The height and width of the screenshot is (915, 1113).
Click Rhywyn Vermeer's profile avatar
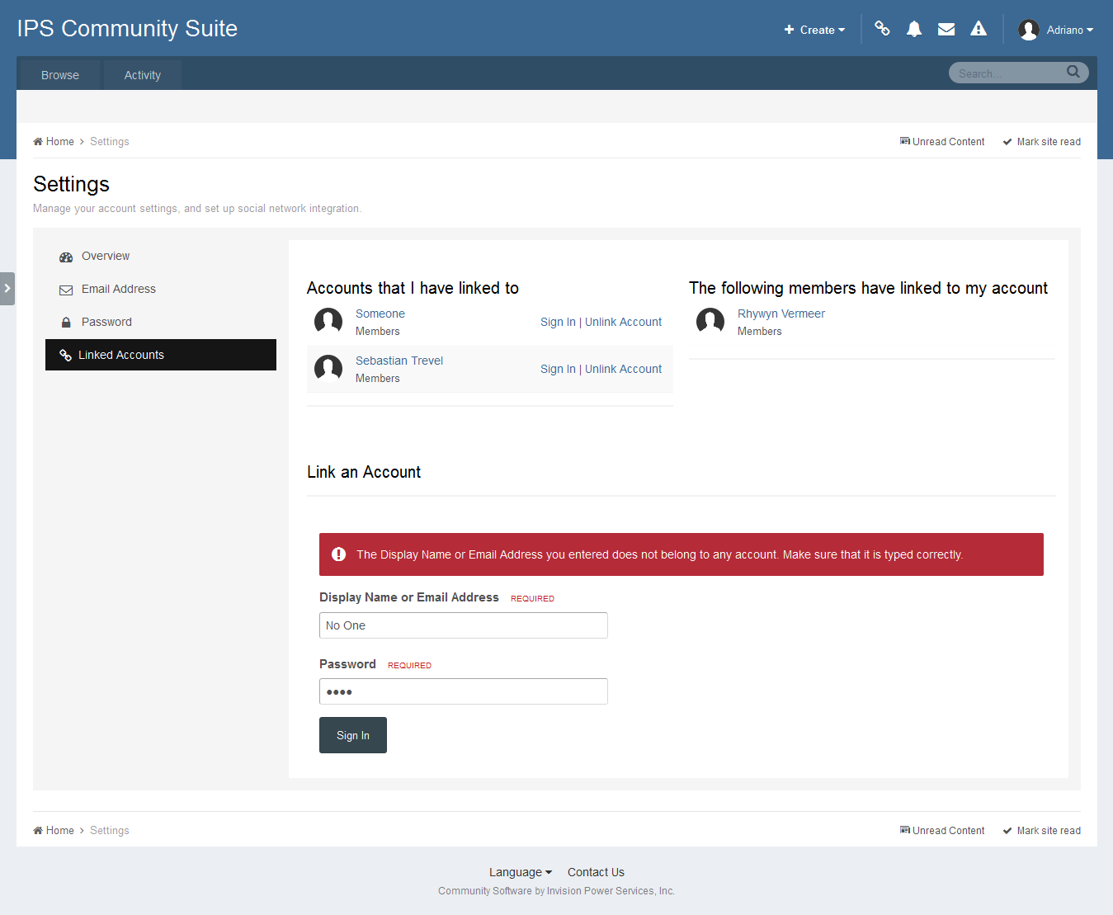pos(710,322)
